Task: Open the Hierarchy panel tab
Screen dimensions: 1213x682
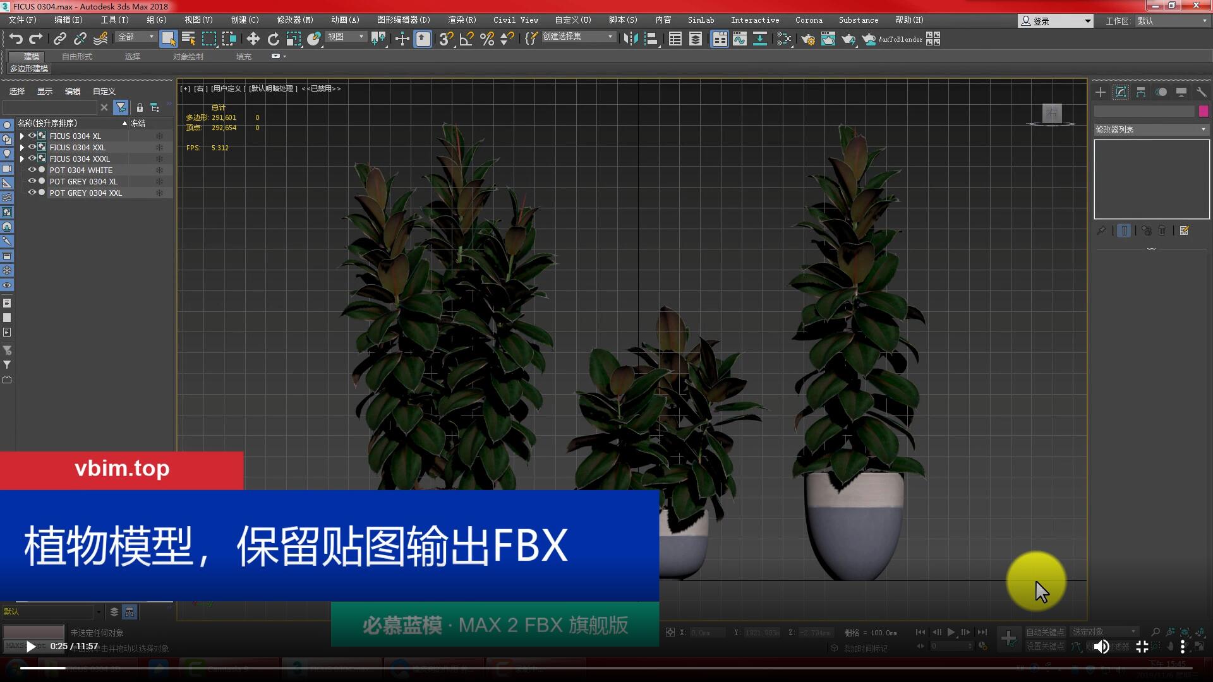Action: click(x=1141, y=92)
